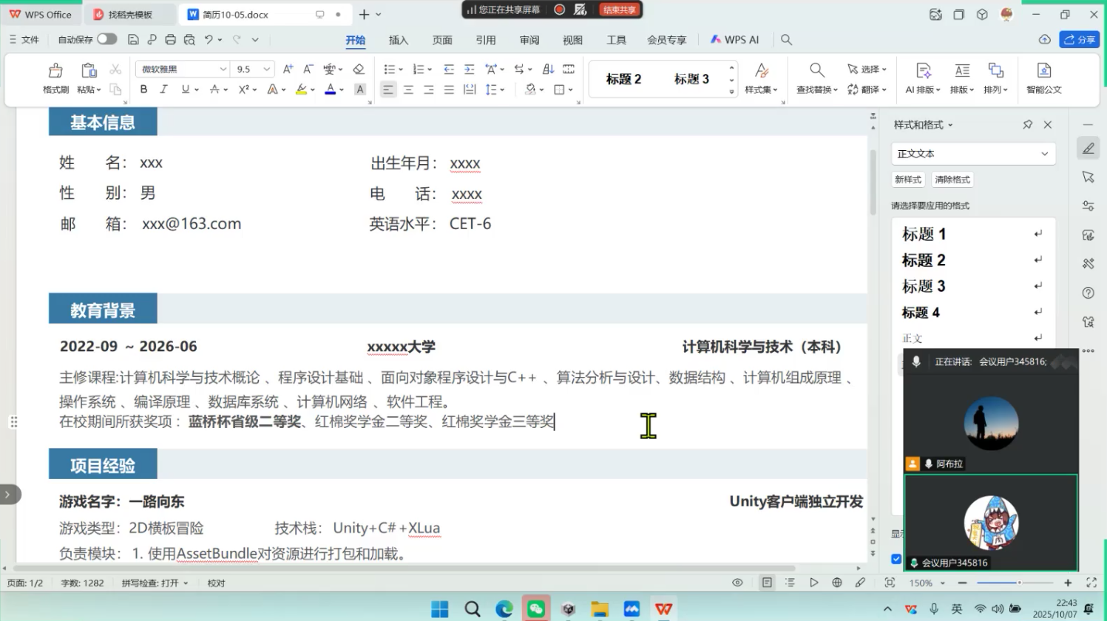The image size is (1107, 621).
Task: Click the print icon in quick toolbar
Action: click(x=171, y=40)
